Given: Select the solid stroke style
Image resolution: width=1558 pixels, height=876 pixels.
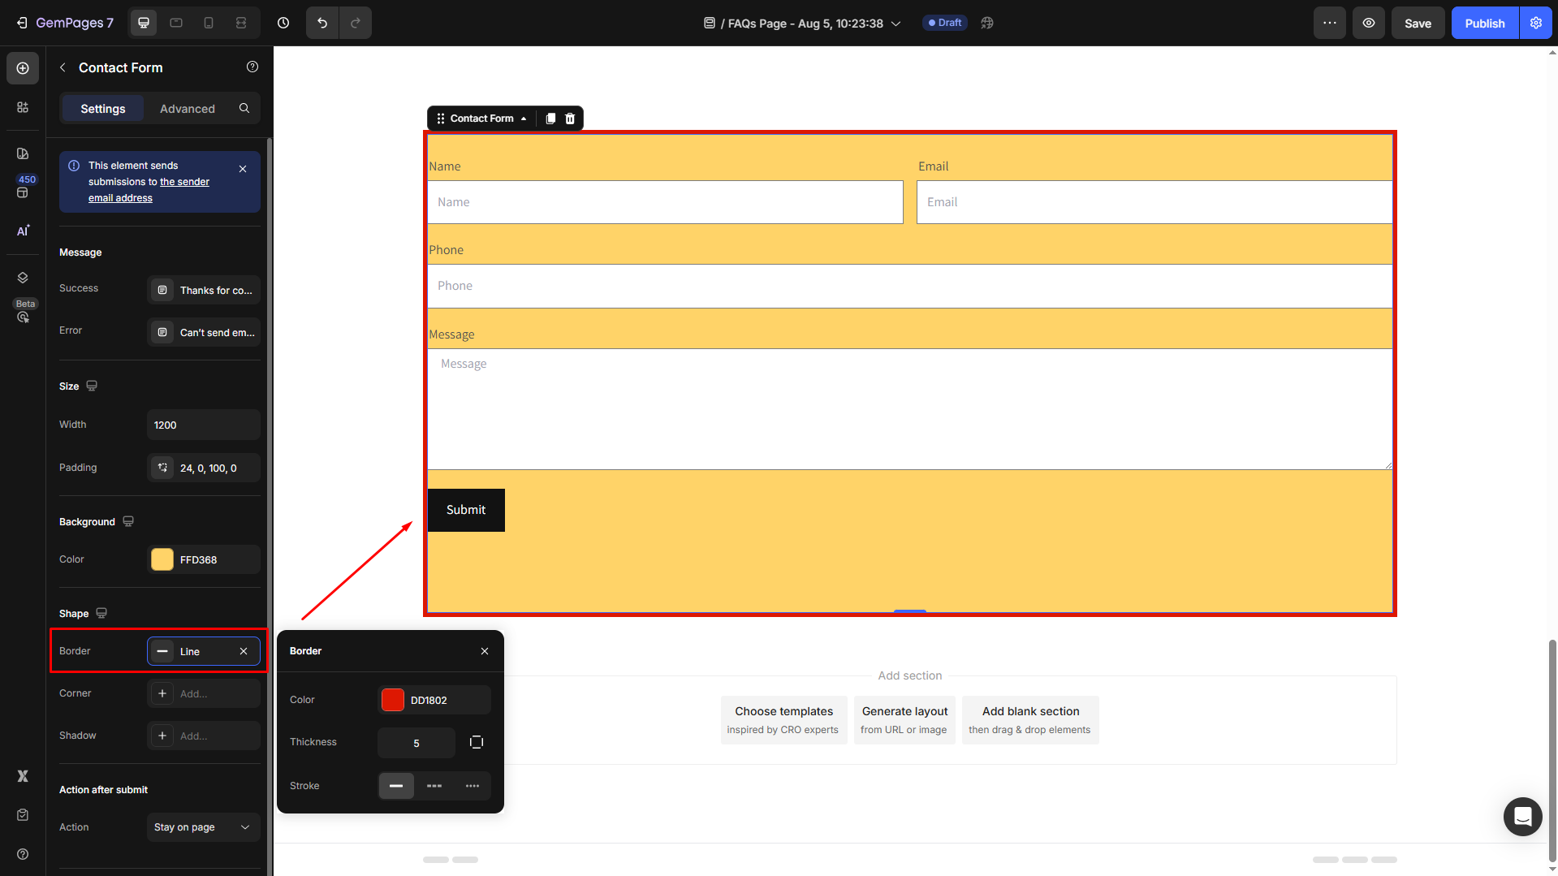Looking at the screenshot, I should pos(396,786).
